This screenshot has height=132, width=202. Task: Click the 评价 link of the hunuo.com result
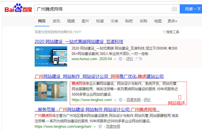[x=130, y=59]
